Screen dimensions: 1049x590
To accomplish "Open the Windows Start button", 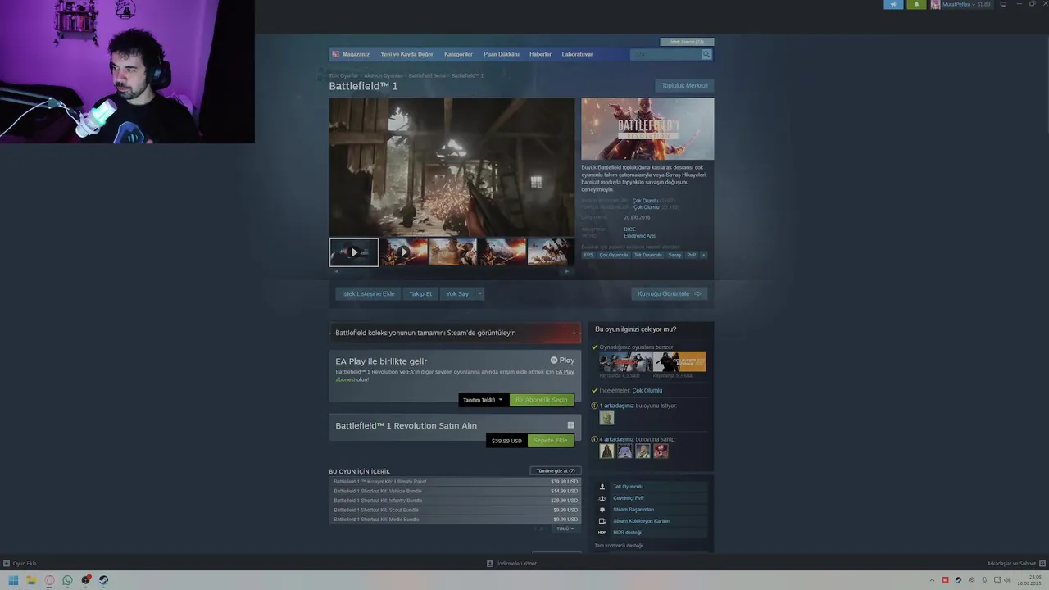I will pos(13,580).
